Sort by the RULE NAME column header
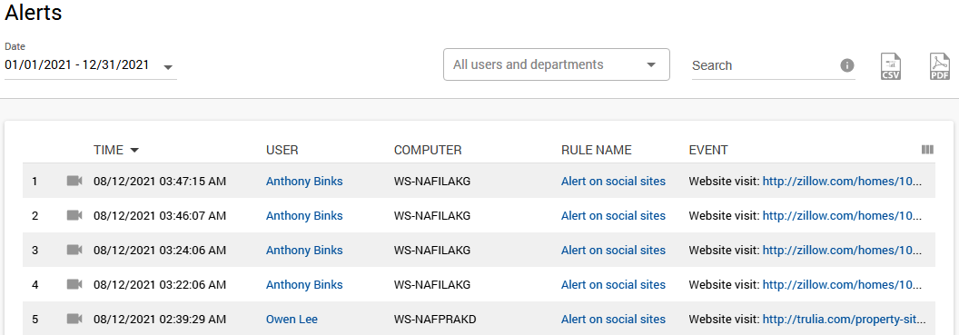This screenshot has width=959, height=335. tap(597, 150)
